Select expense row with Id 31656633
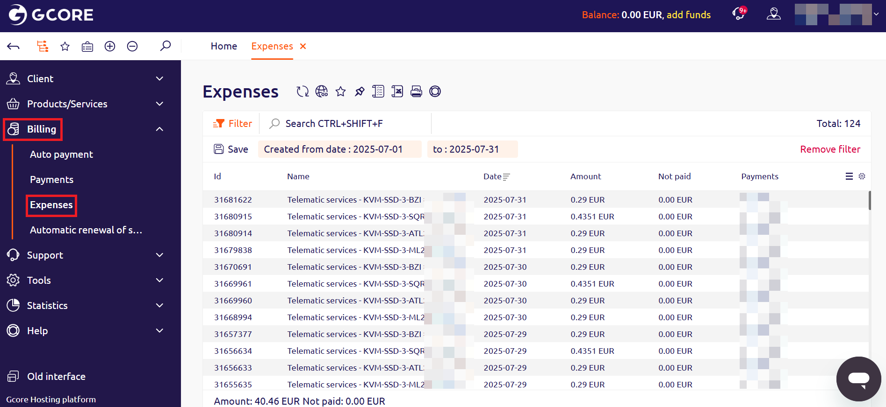 (535, 368)
